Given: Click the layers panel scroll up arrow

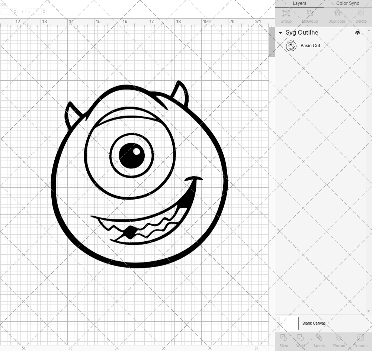Looking at the screenshot, I should click(x=368, y=31).
